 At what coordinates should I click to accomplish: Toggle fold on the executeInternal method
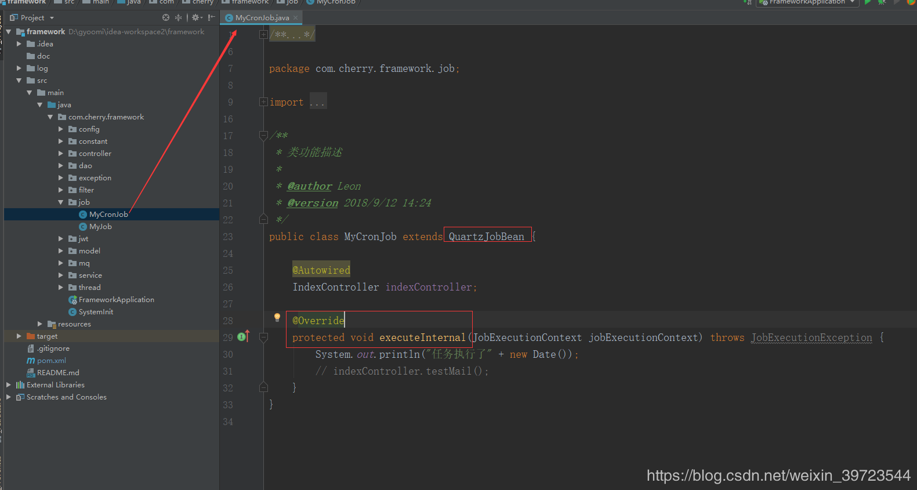[x=263, y=337]
